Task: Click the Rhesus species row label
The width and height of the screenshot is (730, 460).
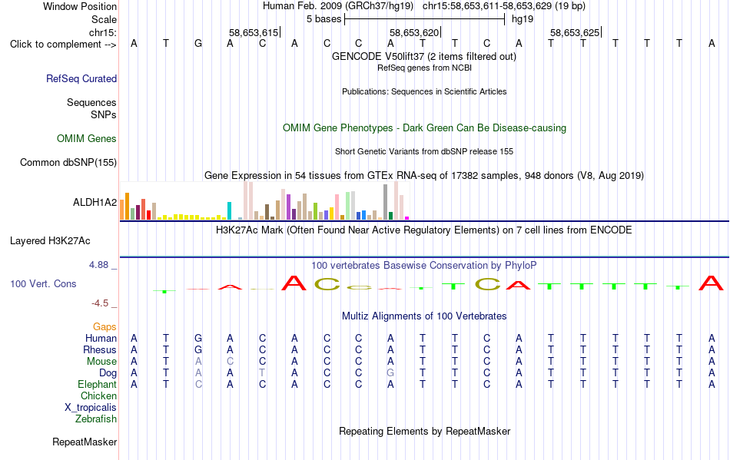Action: pyautogui.click(x=100, y=349)
